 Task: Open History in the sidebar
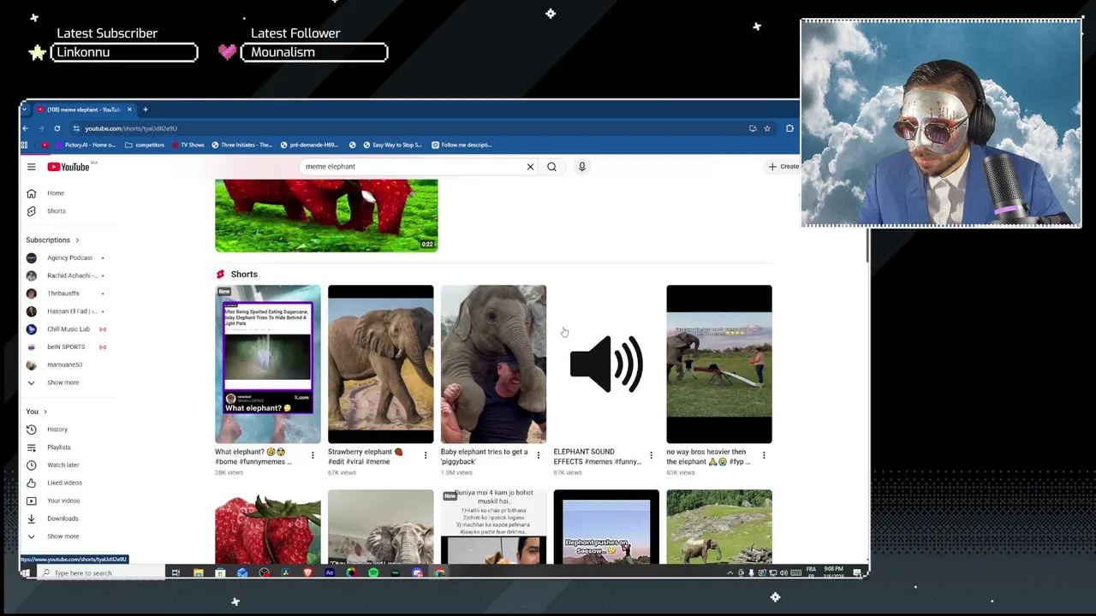coord(58,429)
